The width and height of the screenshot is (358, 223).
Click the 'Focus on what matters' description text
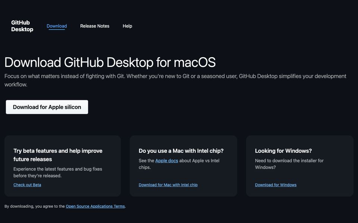[175, 80]
